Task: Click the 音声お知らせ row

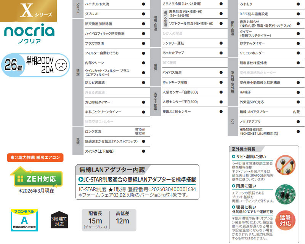Action: 272,24
